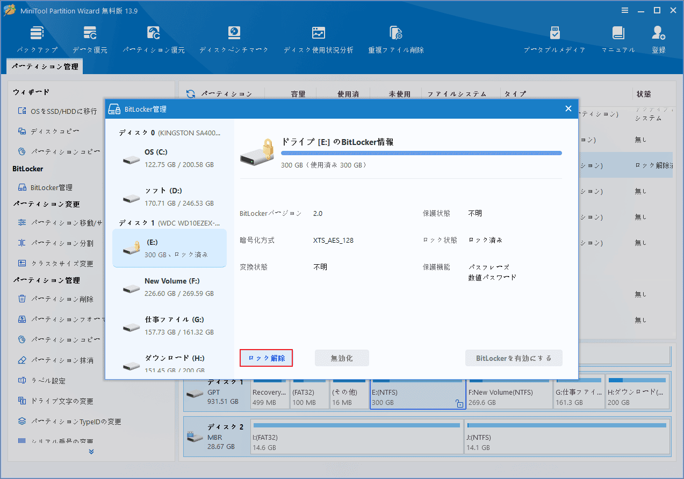Click ロック解除済 status text in table

653,165
